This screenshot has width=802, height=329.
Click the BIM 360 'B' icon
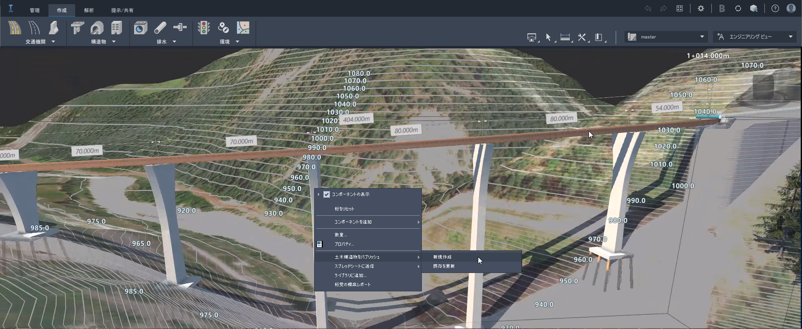click(722, 8)
